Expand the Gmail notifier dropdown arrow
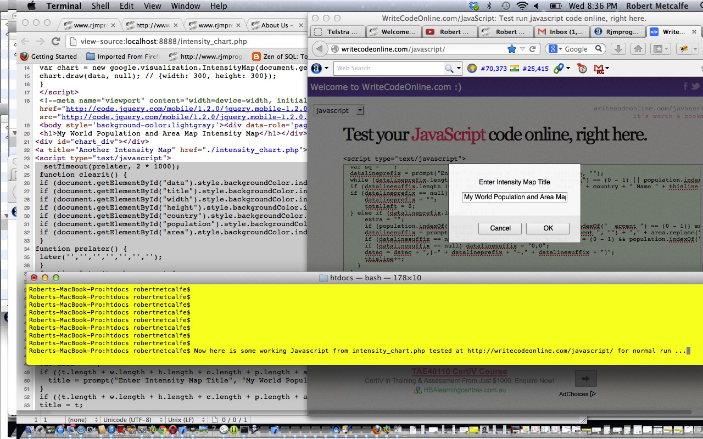Screen dimensions: 703x439 [x=608, y=69]
